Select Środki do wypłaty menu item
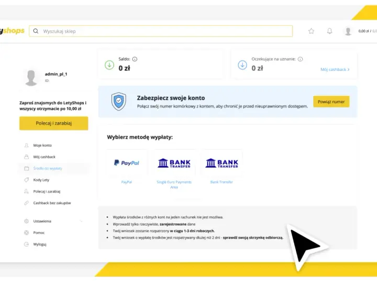377x282 pixels. click(x=48, y=168)
